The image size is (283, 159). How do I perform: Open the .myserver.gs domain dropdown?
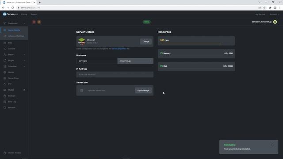135,61
